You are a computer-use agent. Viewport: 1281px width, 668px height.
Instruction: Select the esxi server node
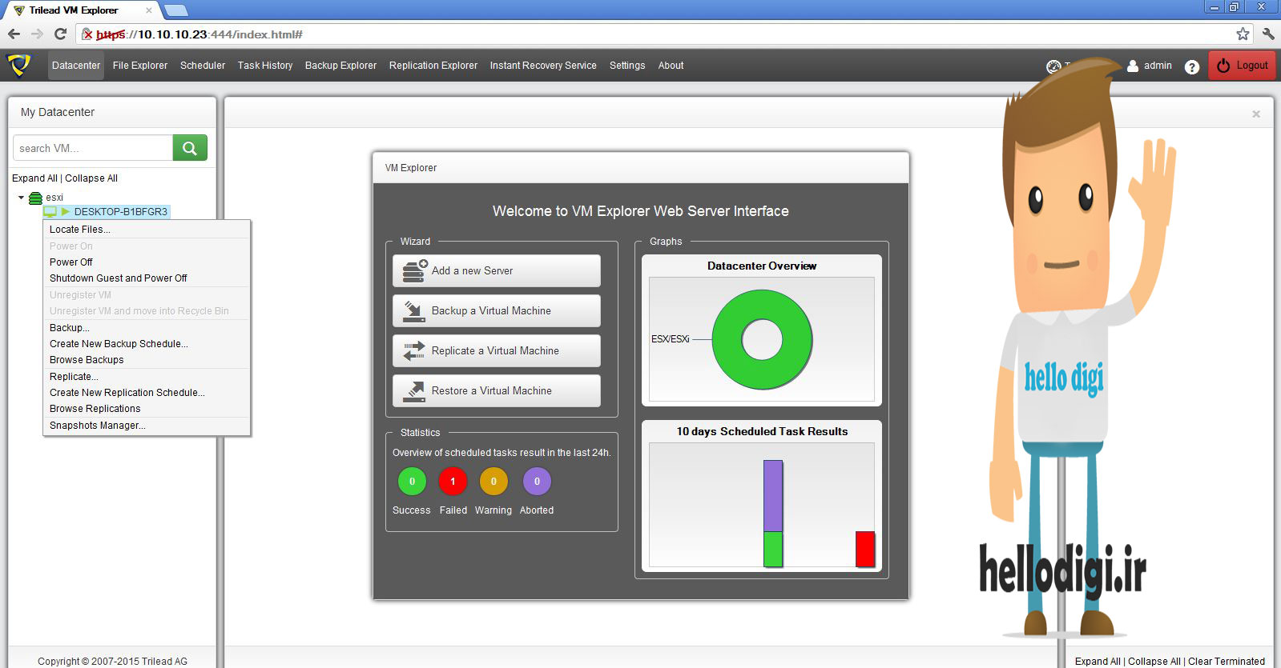click(x=54, y=198)
